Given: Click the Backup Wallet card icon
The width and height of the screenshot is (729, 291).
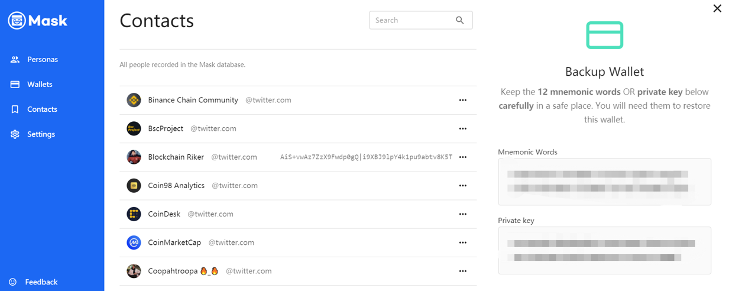Looking at the screenshot, I should (x=604, y=35).
